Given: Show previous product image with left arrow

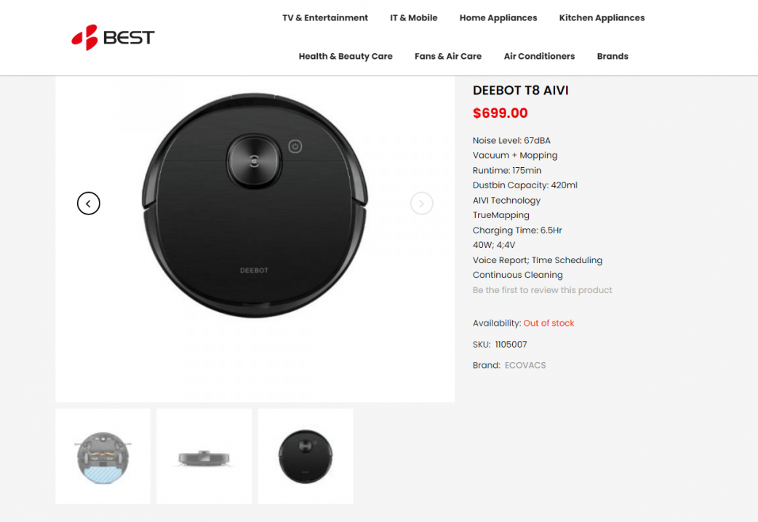Looking at the screenshot, I should tap(89, 204).
